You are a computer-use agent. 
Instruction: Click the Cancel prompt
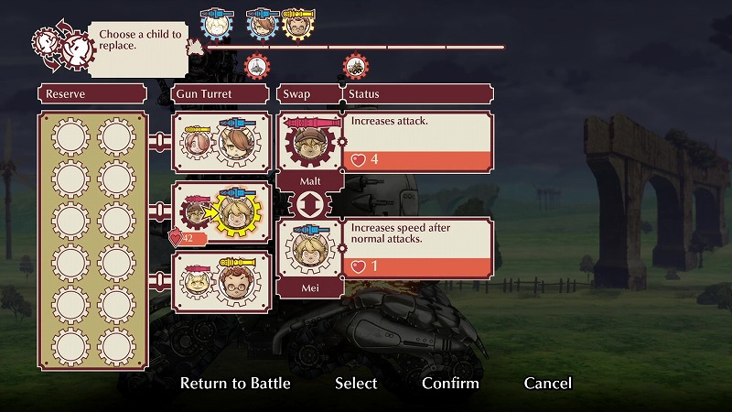(x=547, y=383)
